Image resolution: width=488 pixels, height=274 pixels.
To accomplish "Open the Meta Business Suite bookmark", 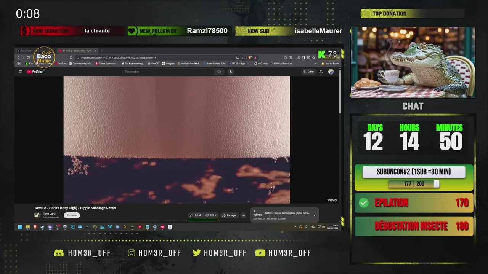I will pos(214,64).
